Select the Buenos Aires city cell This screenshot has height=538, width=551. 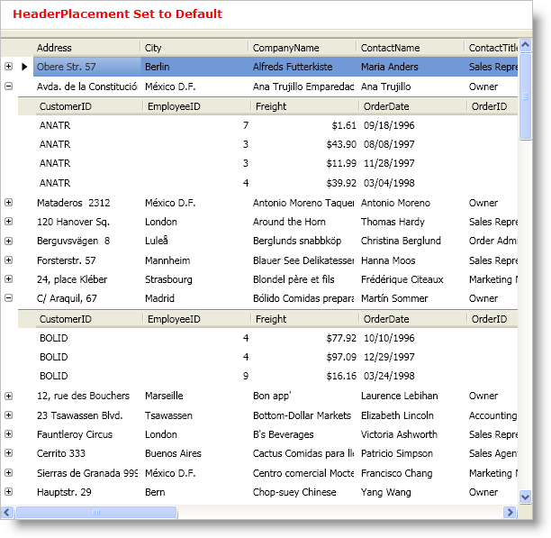[194, 453]
